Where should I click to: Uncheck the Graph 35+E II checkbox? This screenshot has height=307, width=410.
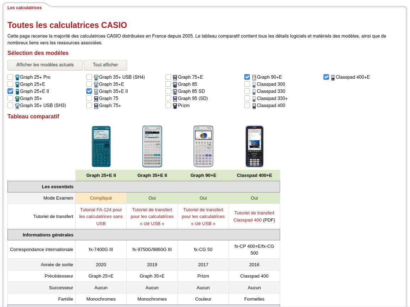tap(89, 91)
